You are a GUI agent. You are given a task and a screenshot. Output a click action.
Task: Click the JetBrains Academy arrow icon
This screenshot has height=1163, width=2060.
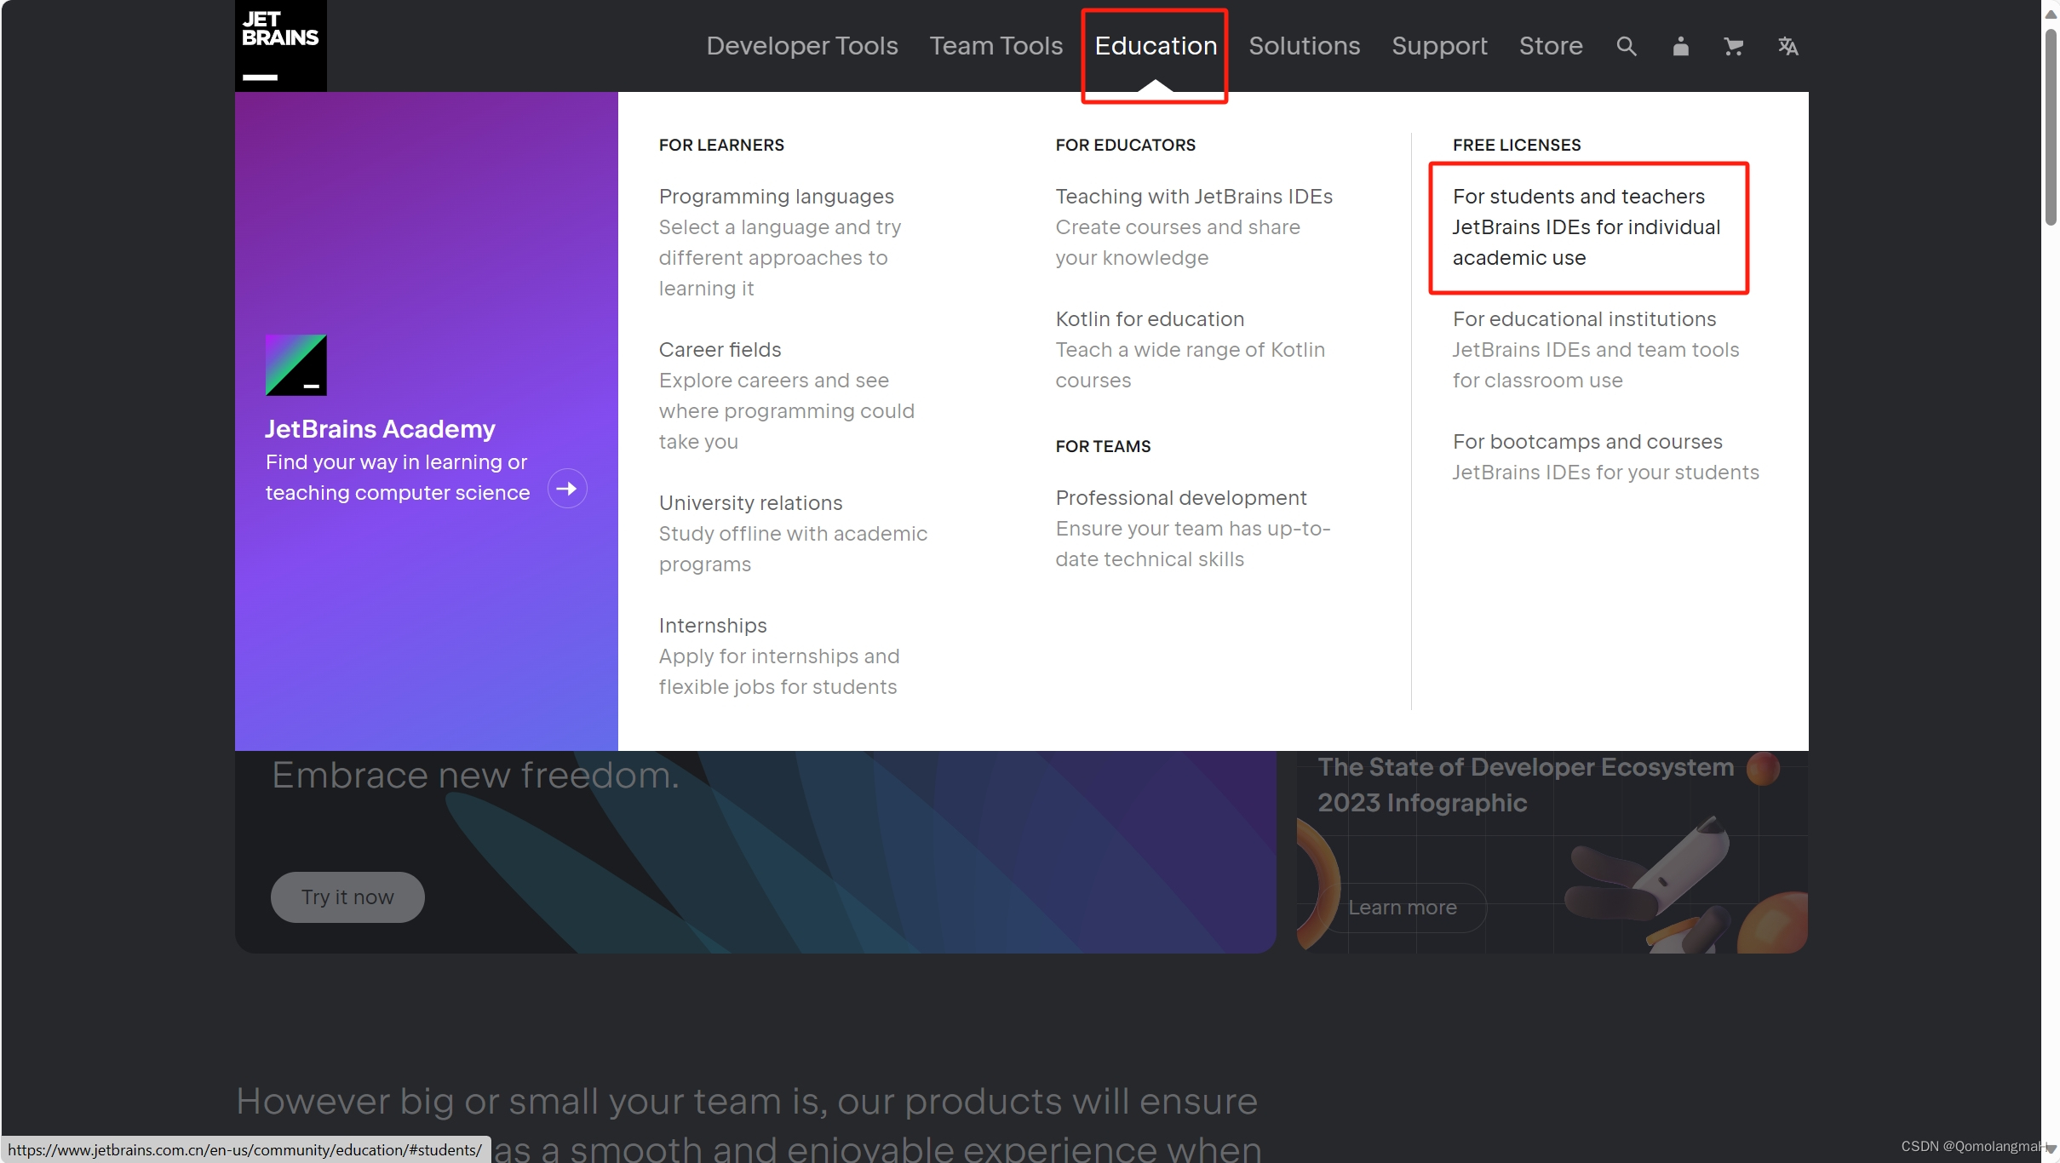coord(567,489)
